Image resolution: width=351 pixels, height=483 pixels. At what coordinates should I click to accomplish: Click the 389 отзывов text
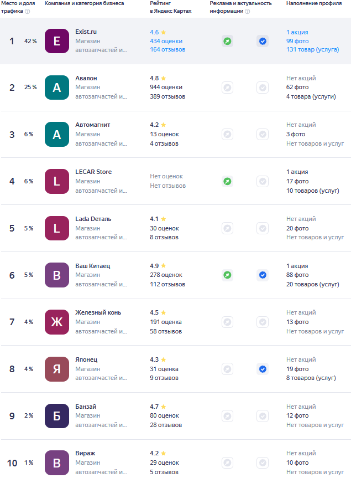[x=167, y=96]
